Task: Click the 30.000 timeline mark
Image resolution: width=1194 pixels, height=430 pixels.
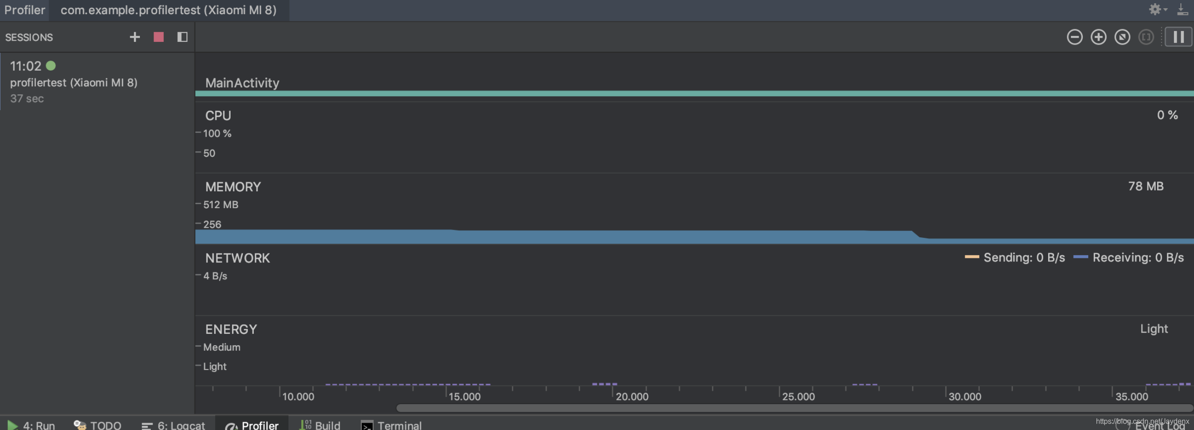Action: pyautogui.click(x=965, y=397)
